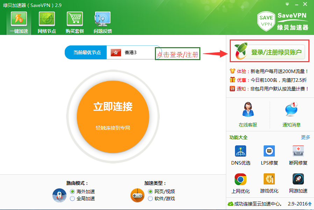Click the 功能大全 section heading

pyautogui.click(x=238, y=138)
